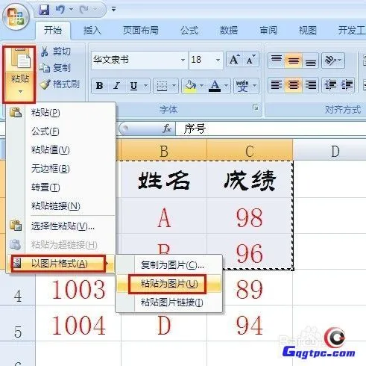The height and width of the screenshot is (366, 366).
Task: Select 粘贴图片链接(I) submenu item
Action: [x=169, y=303]
